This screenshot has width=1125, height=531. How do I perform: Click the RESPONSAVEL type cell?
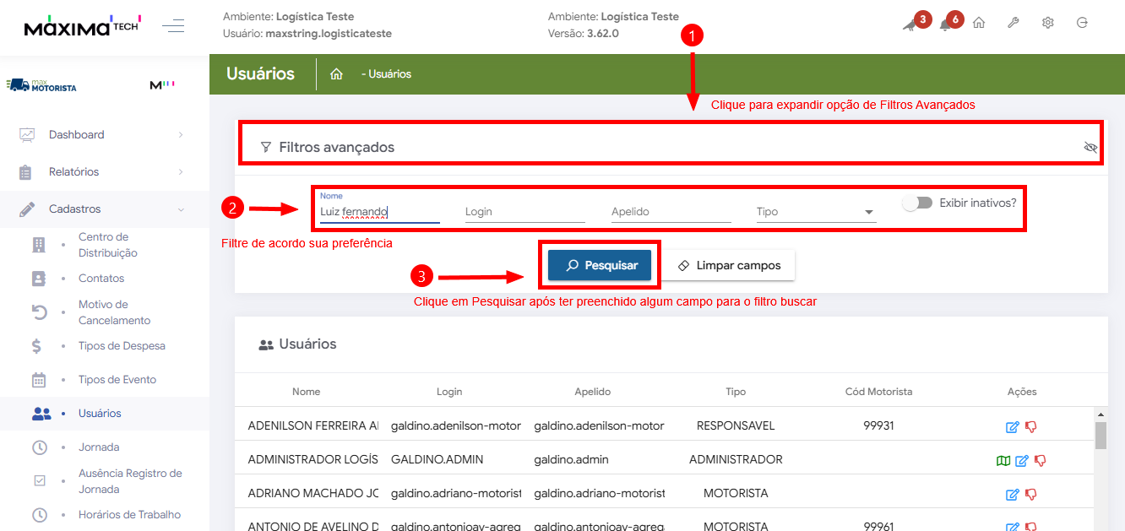[x=736, y=425]
